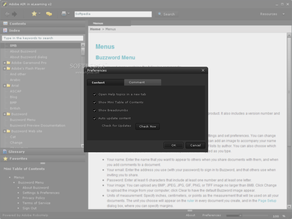The width and height of the screenshot is (292, 219).
Task: Expand the Arial index entry
Action: click(x=5, y=86)
